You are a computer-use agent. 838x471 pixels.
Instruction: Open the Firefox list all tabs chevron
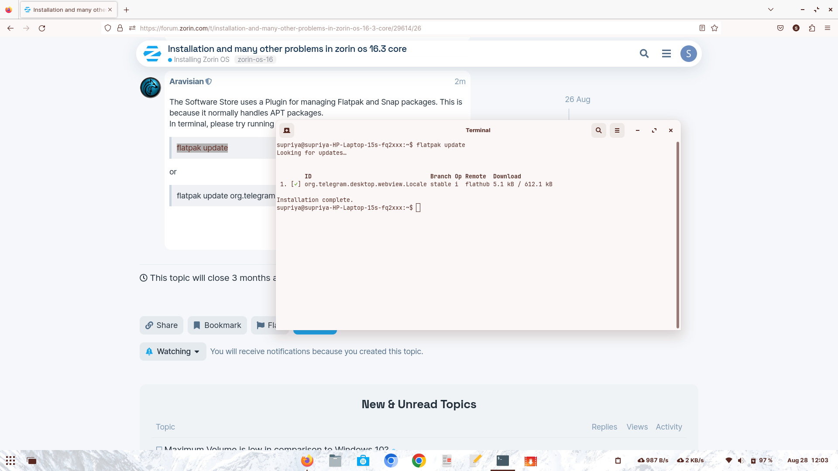click(771, 10)
